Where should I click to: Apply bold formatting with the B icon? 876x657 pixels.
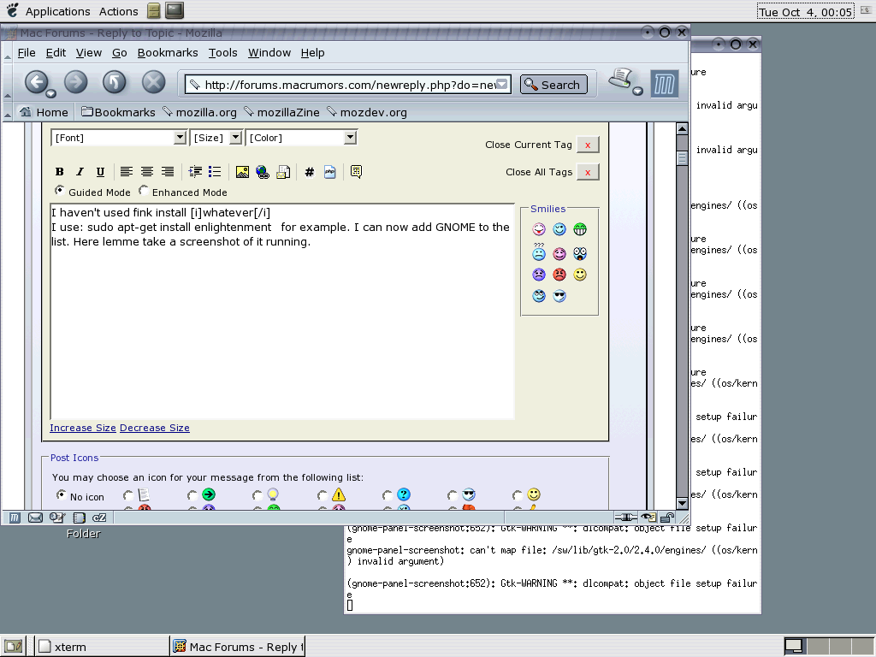click(59, 172)
